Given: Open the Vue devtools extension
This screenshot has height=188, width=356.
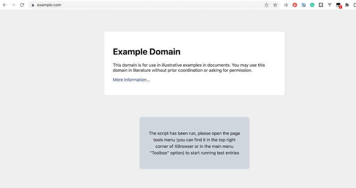Looking at the screenshot, I should click(330, 5).
